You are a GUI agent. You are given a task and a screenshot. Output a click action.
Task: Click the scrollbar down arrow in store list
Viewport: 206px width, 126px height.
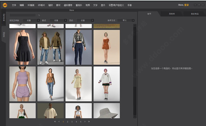[135, 117]
